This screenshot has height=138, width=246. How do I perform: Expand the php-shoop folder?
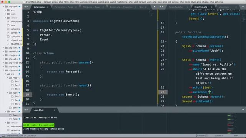pos(3,66)
